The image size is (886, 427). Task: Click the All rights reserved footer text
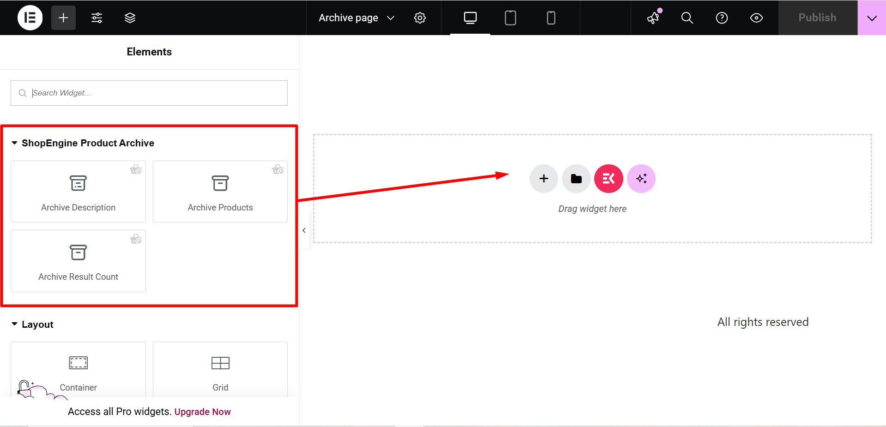pos(763,322)
